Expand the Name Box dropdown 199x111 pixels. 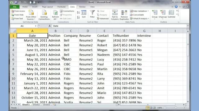36,26
